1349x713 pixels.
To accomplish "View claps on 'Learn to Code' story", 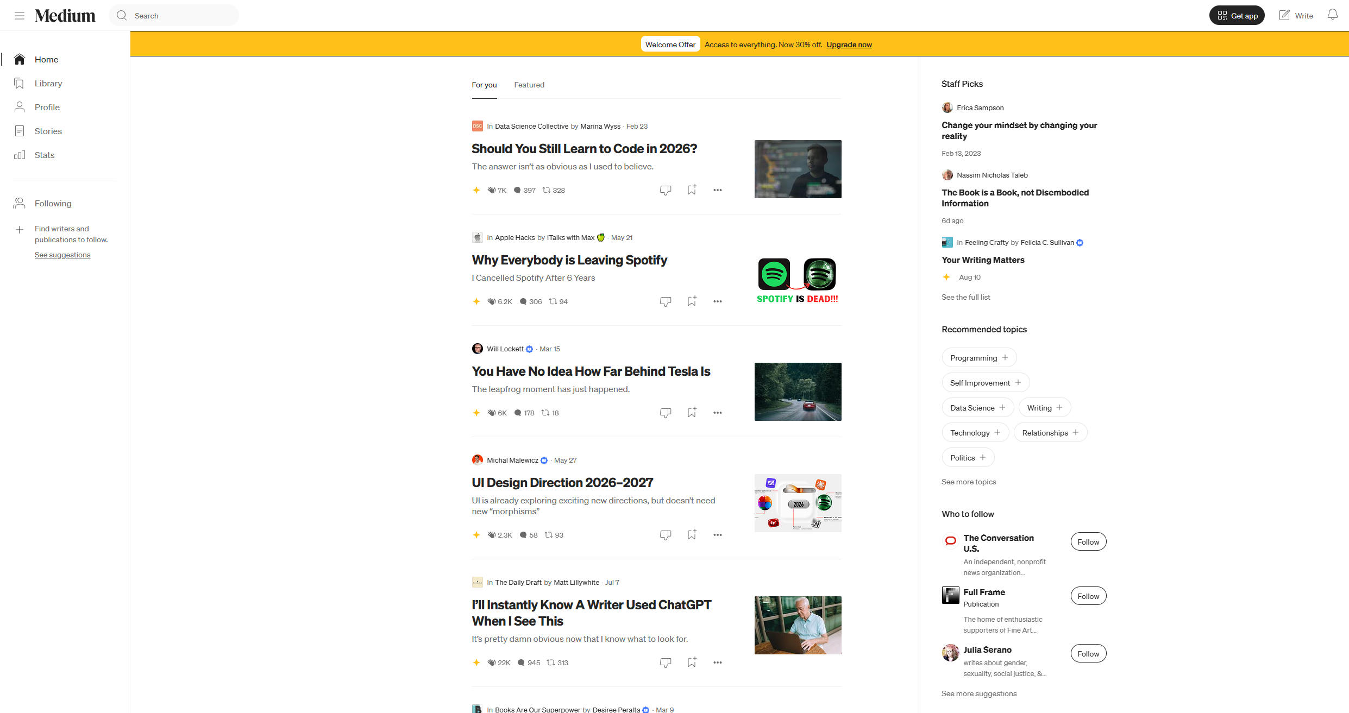I will pos(497,190).
